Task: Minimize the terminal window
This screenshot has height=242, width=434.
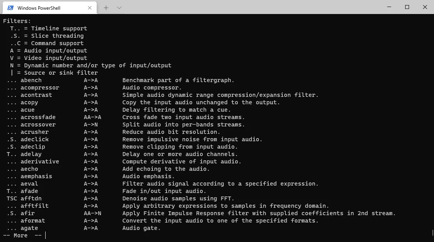Action: click(389, 7)
